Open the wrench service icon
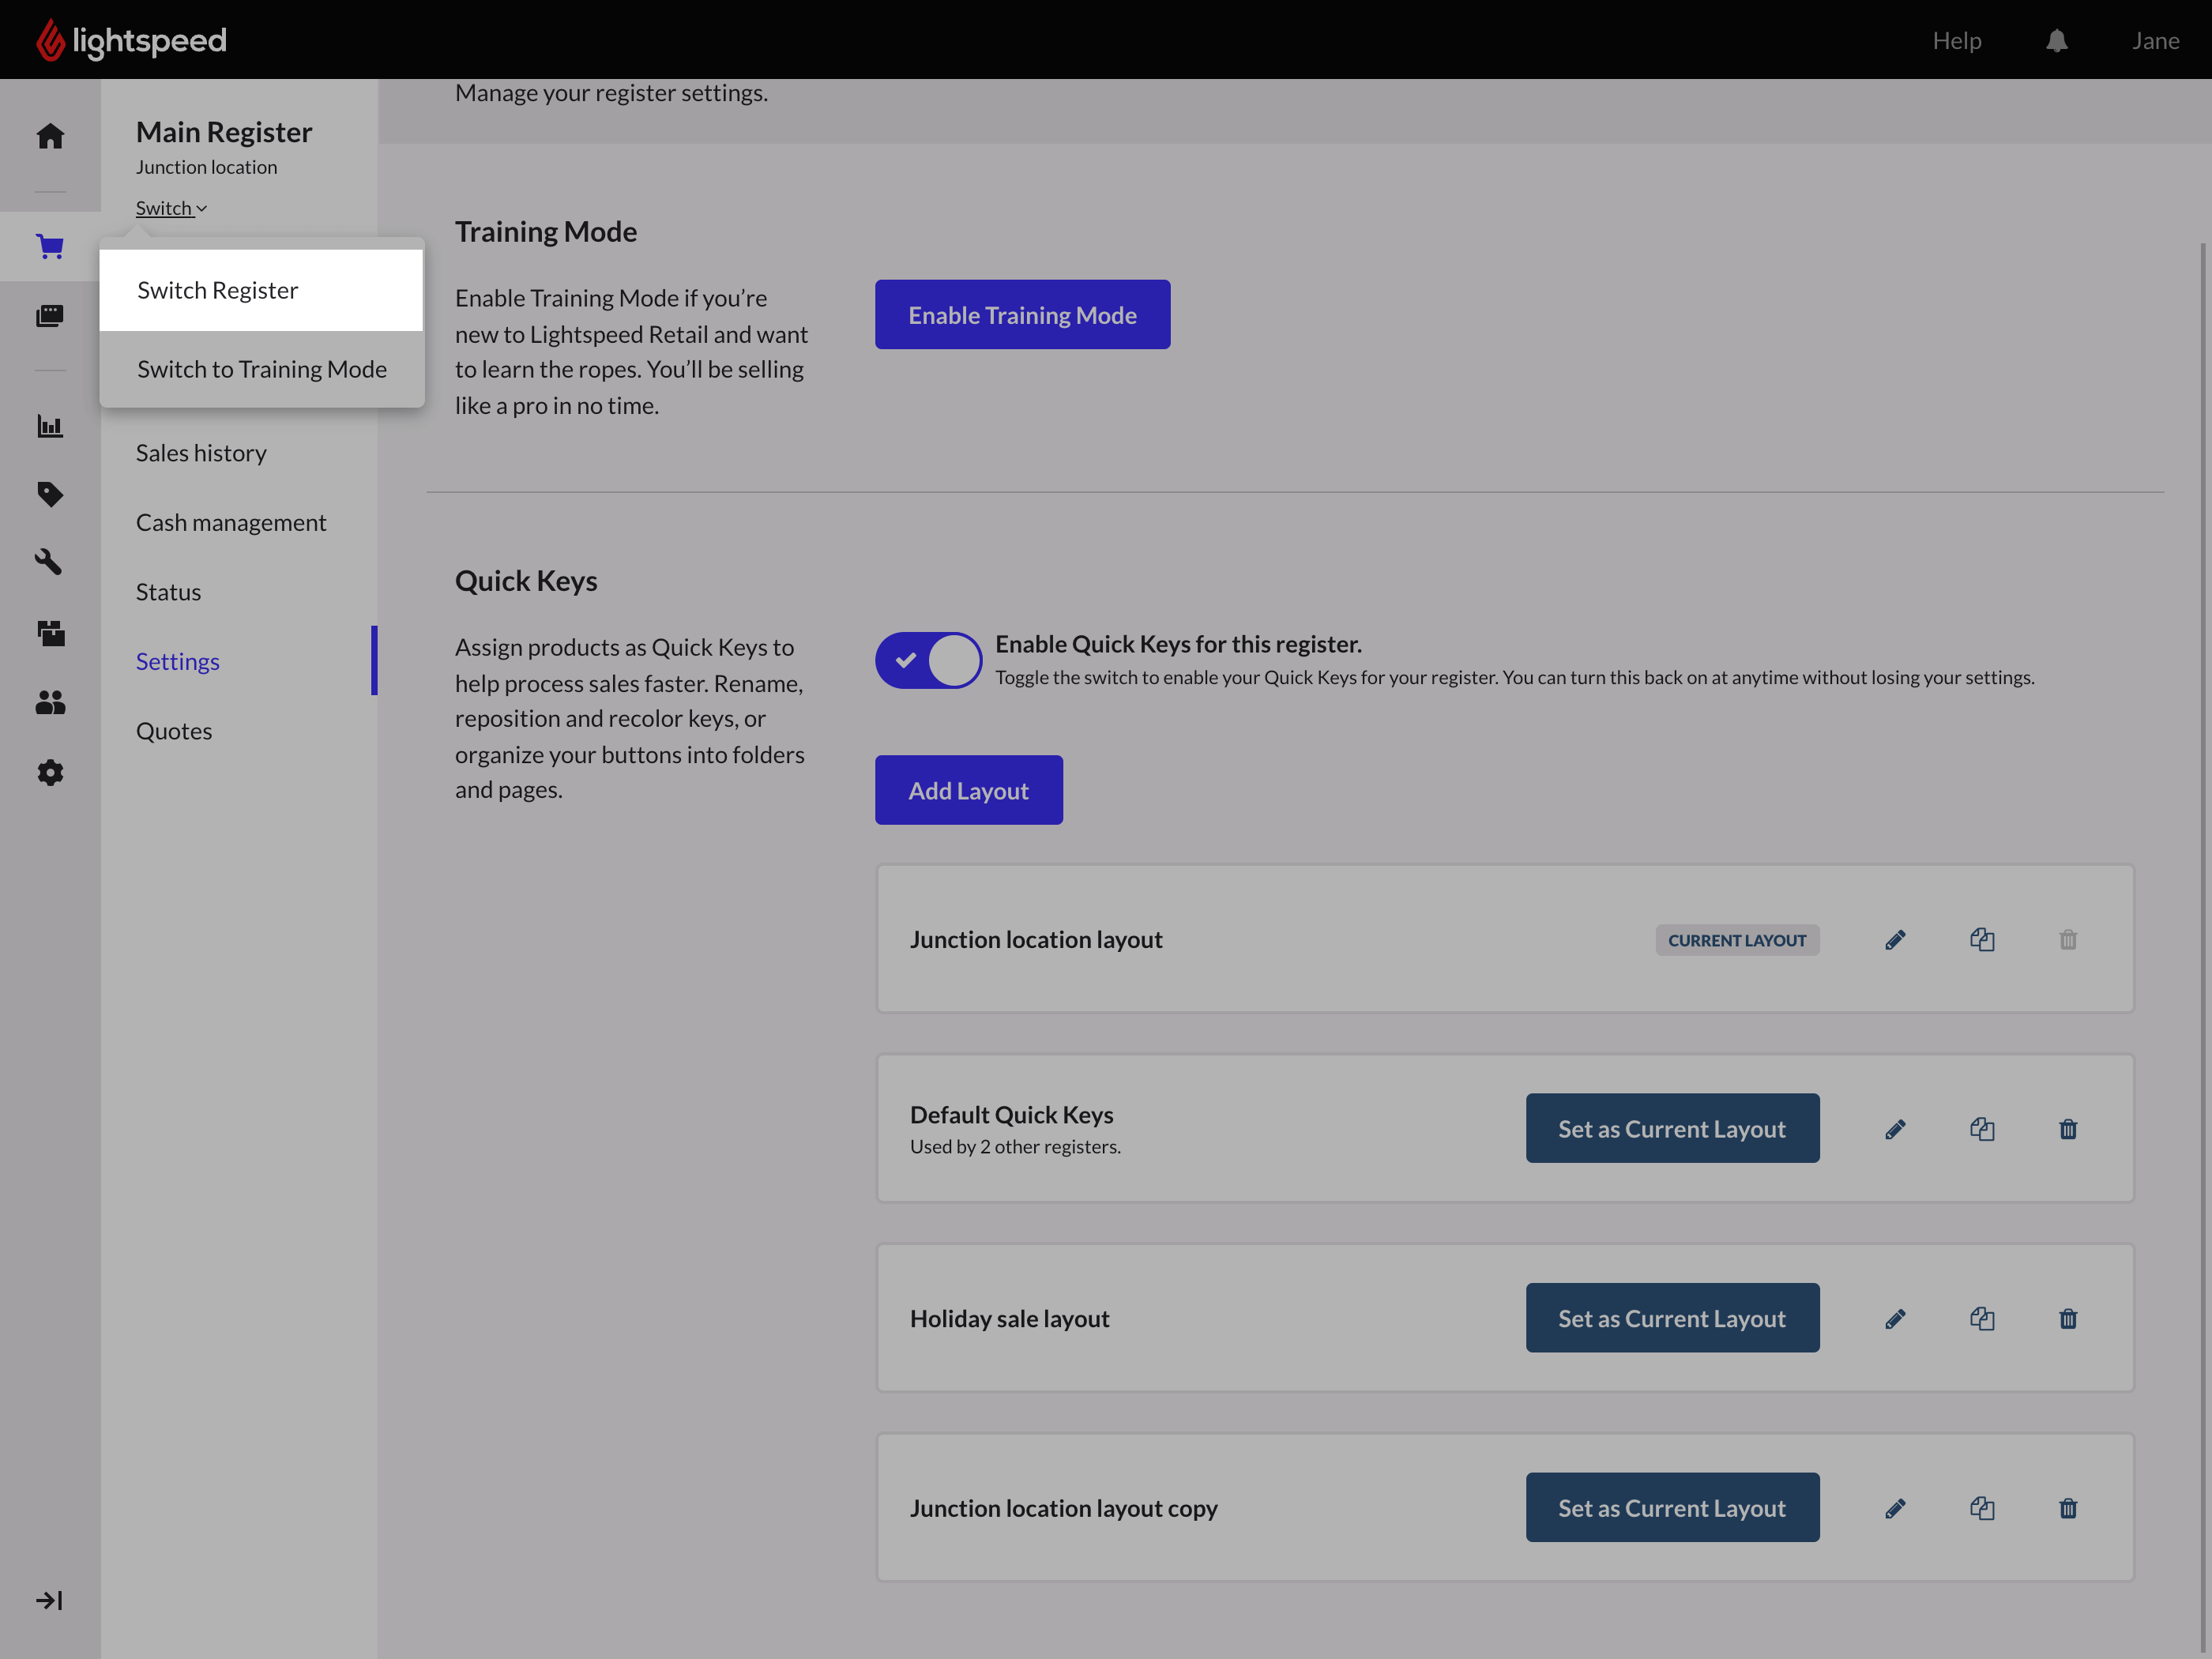 tap(50, 562)
